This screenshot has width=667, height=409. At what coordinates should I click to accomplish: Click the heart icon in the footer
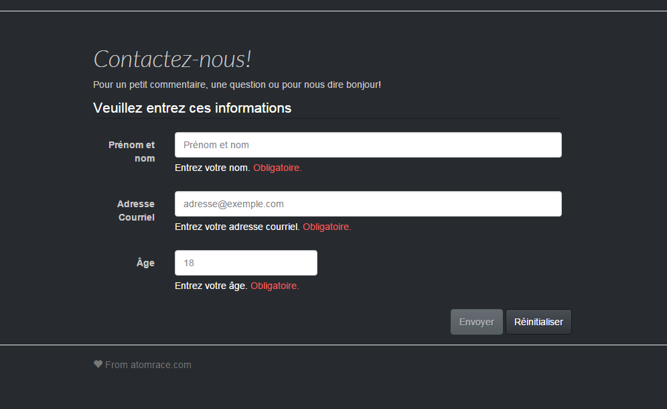(x=98, y=365)
